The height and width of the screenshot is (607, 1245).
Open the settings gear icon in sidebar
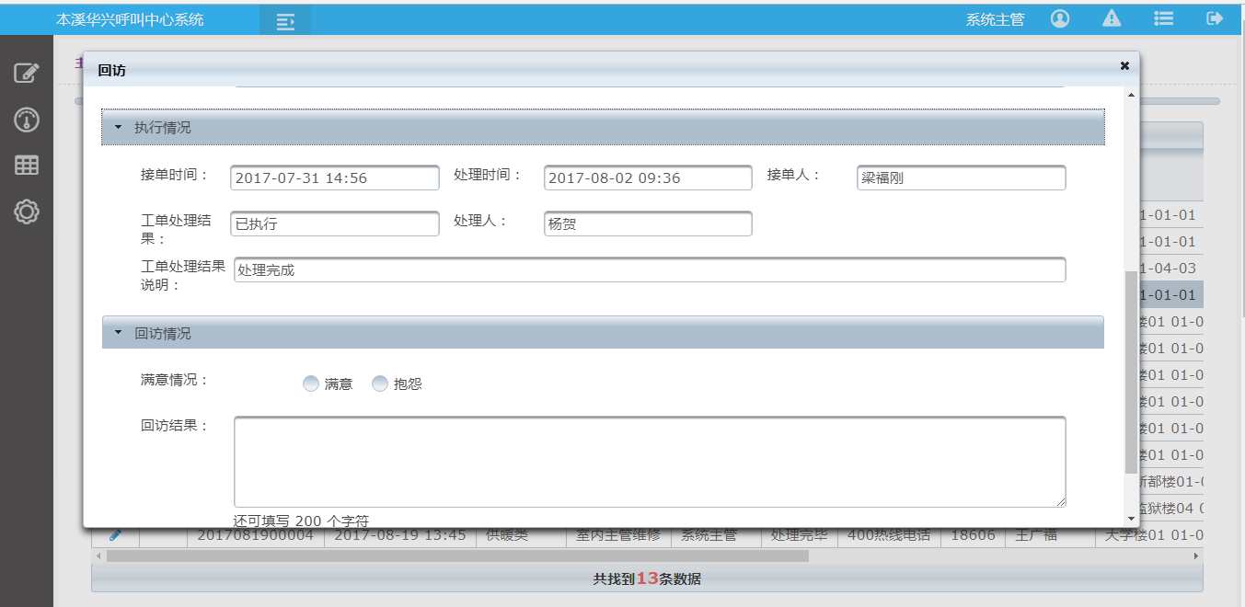[27, 212]
